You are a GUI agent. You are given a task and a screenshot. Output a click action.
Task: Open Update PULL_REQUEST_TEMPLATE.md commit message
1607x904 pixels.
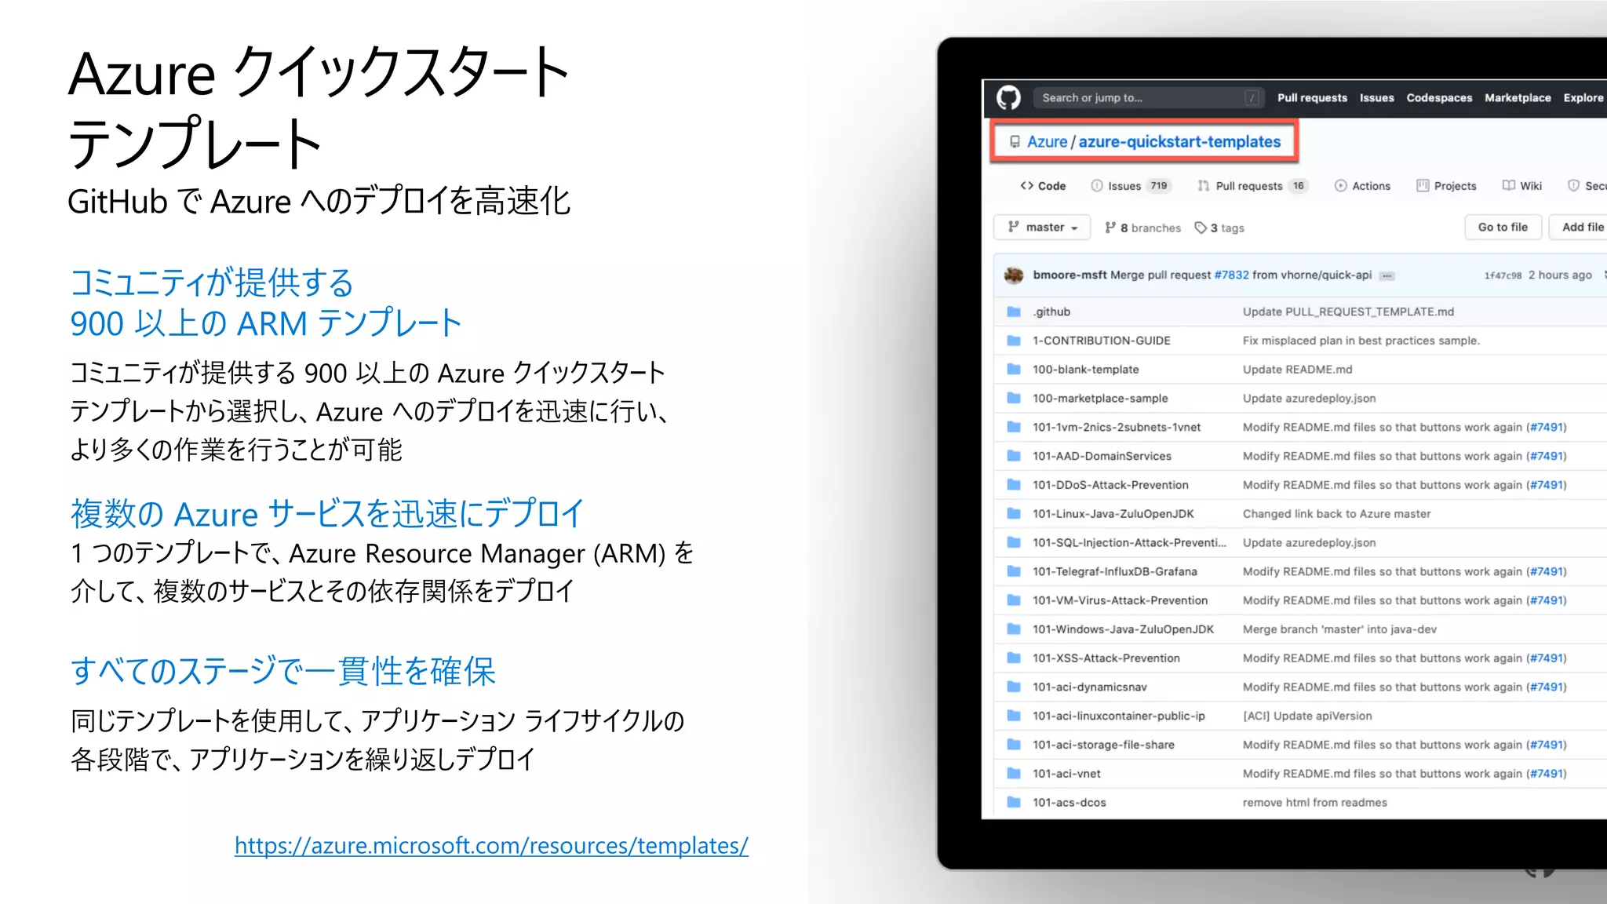1348,312
